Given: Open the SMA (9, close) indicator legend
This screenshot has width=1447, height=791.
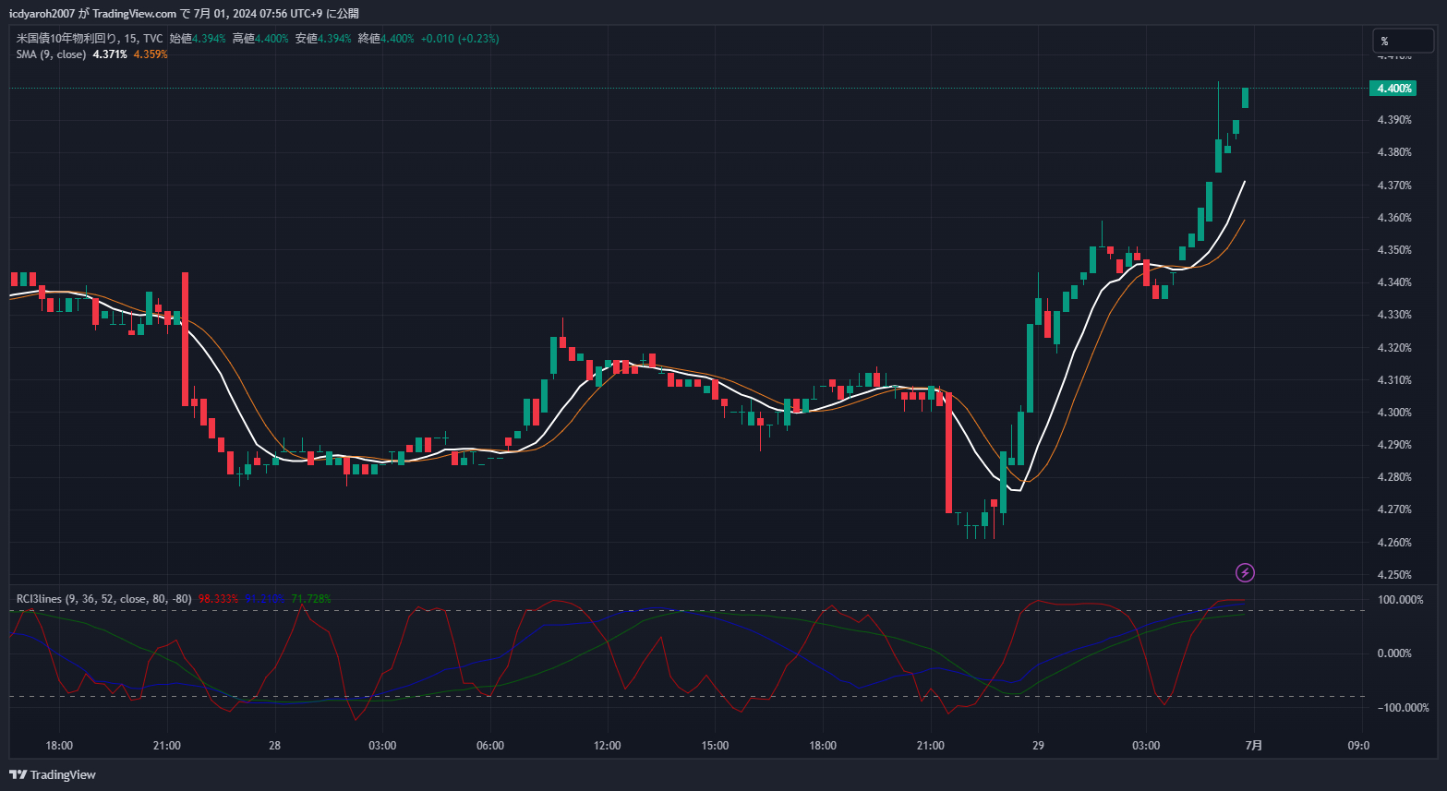Looking at the screenshot, I should click(51, 54).
